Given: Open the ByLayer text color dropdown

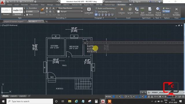Looking at the screenshot, I should pos(82,12).
